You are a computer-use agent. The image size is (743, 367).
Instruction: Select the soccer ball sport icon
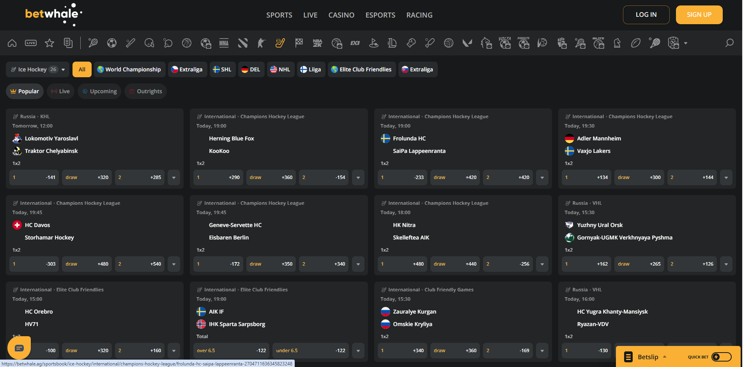[x=112, y=43]
